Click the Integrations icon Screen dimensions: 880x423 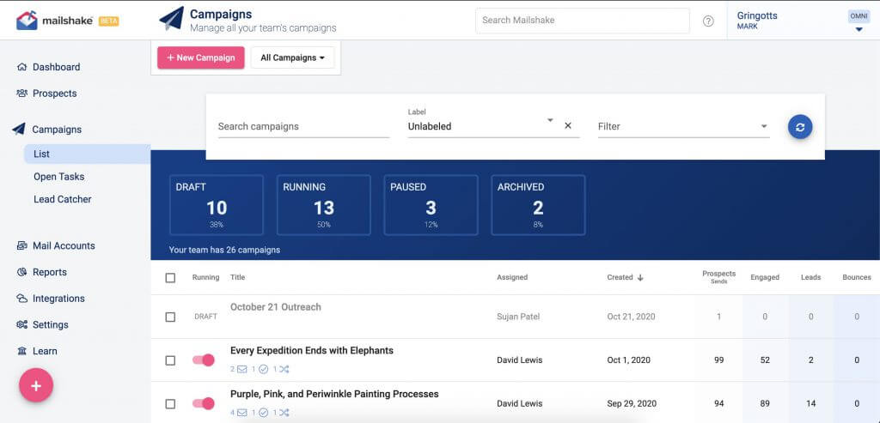point(21,298)
